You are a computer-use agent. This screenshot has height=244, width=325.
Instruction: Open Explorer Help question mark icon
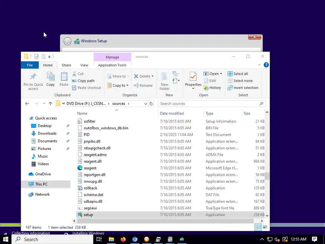click(x=266, y=65)
